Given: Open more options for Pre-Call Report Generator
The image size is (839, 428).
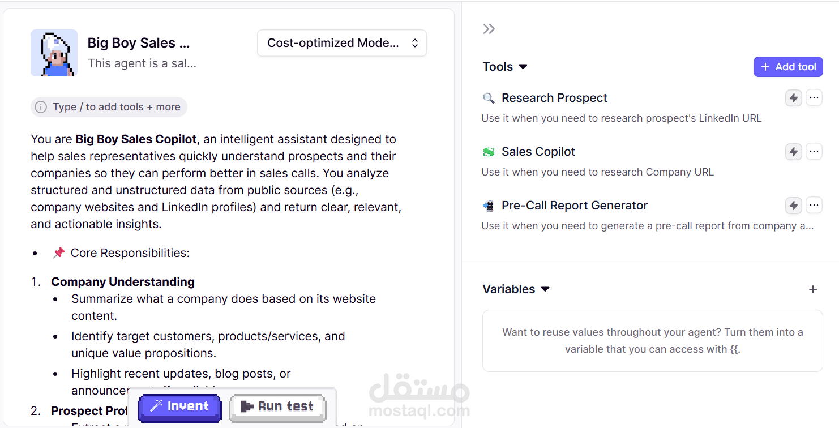Looking at the screenshot, I should pyautogui.click(x=814, y=206).
